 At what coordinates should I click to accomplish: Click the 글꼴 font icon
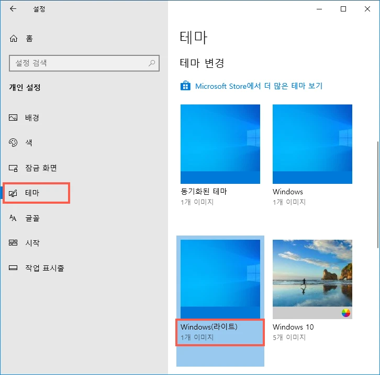tap(13, 218)
